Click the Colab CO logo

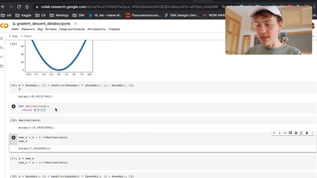(x=4, y=26)
